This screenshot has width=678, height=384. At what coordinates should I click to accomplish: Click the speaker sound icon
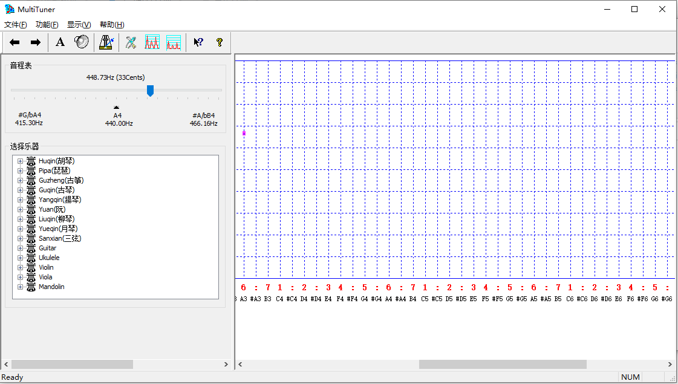82,42
